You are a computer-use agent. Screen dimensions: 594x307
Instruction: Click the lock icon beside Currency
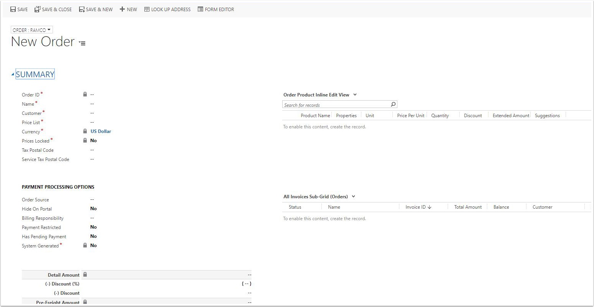pos(85,131)
